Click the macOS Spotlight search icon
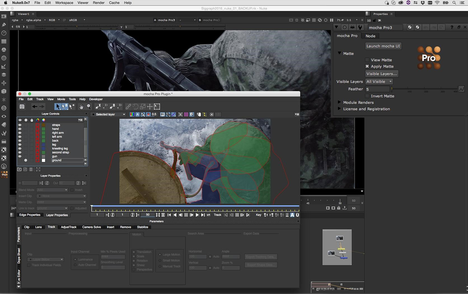 454,3
